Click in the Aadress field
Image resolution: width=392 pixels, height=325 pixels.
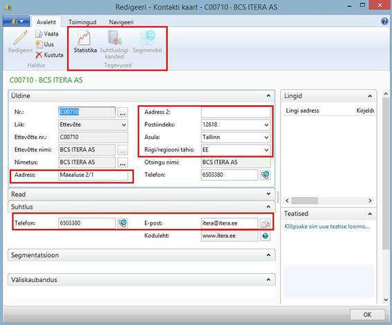[x=93, y=175]
